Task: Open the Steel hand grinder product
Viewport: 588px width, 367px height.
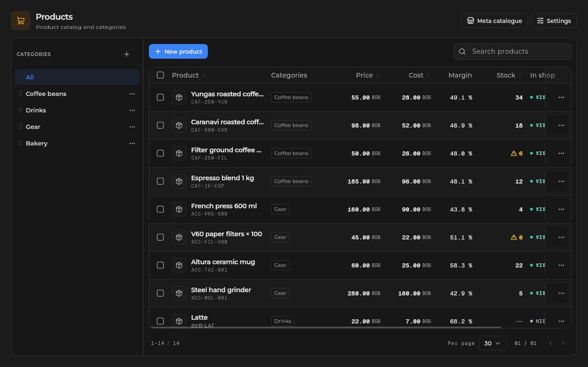Action: (x=221, y=290)
